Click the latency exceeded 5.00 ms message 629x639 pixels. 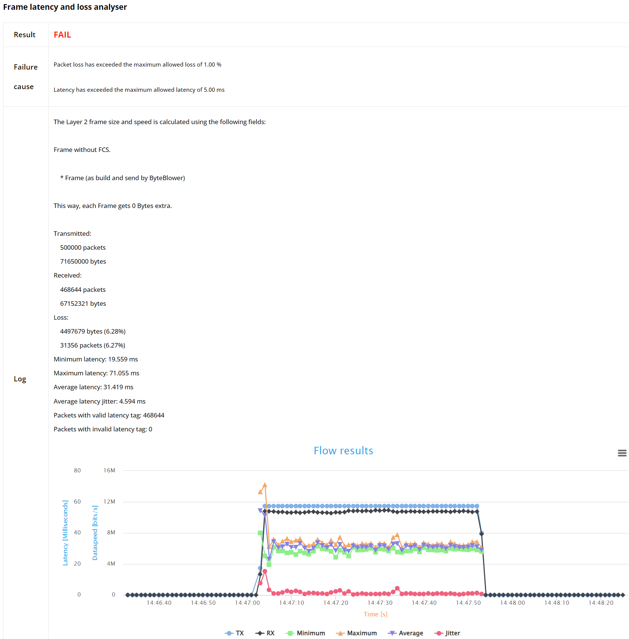pos(139,90)
